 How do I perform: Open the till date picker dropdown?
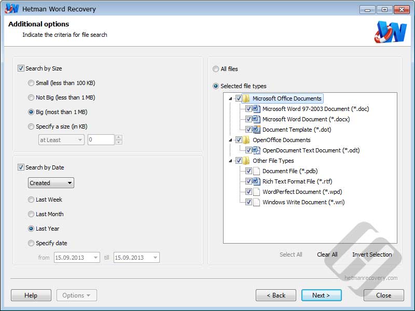coord(155,257)
